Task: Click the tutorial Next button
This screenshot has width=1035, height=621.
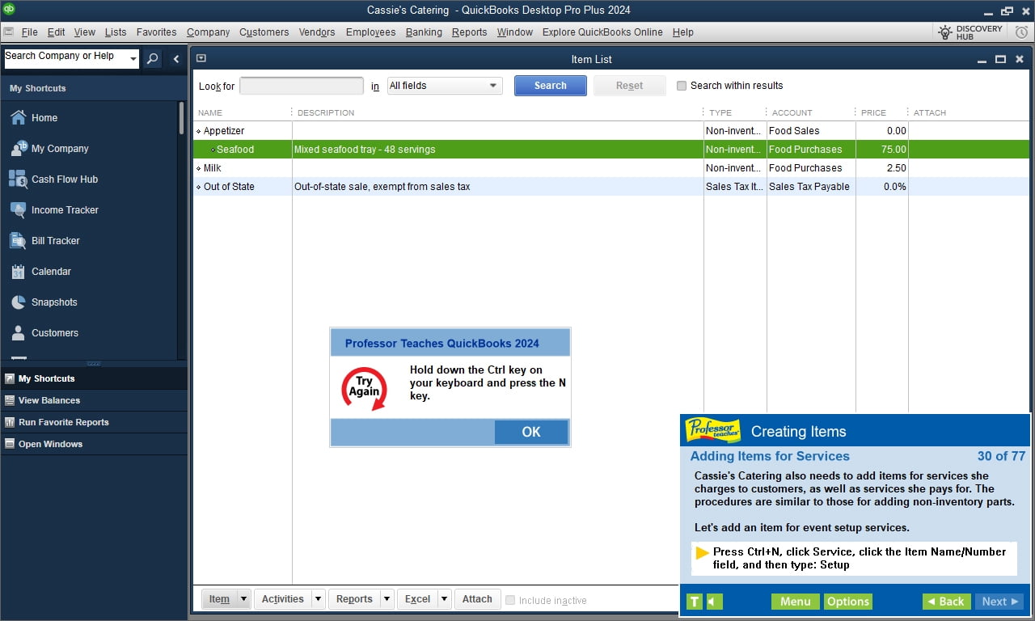Action: pyautogui.click(x=999, y=602)
